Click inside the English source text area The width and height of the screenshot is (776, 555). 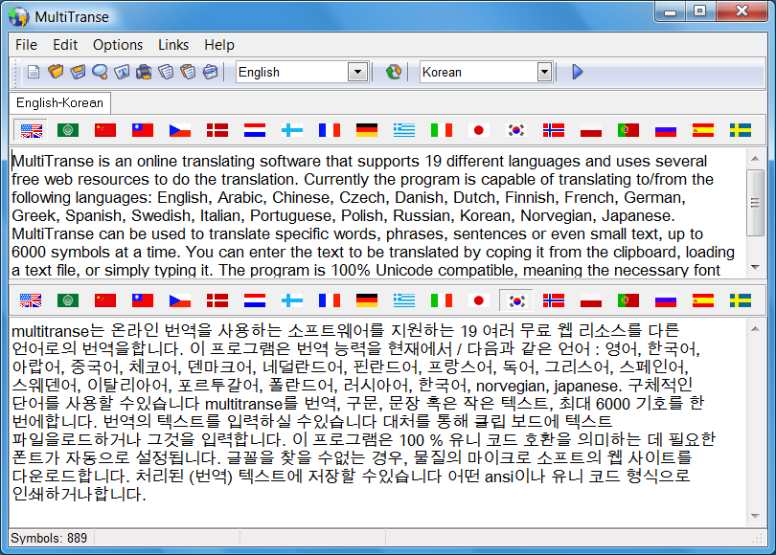(374, 215)
